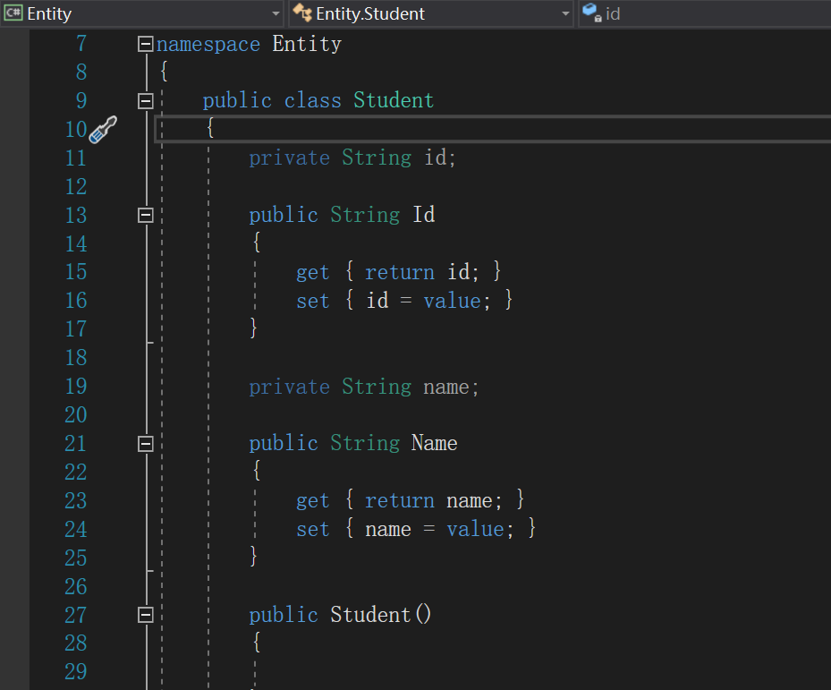
Task: Click 'get' accessor on line 23
Action: click(313, 501)
